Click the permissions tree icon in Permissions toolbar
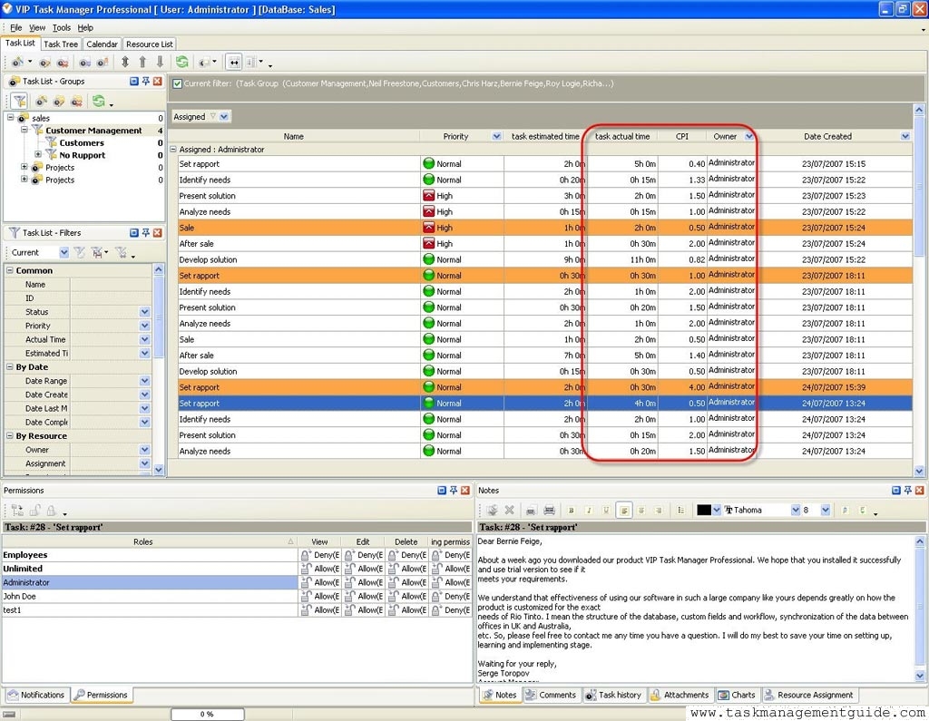The width and height of the screenshot is (929, 721). [x=17, y=510]
